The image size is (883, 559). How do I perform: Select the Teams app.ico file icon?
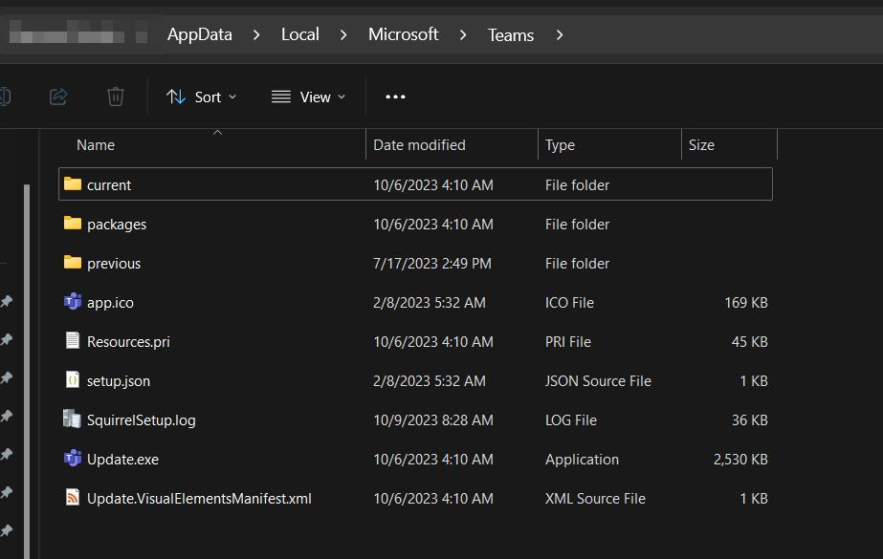click(73, 302)
